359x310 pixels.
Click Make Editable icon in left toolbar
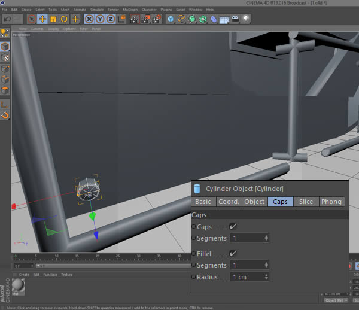click(5, 33)
